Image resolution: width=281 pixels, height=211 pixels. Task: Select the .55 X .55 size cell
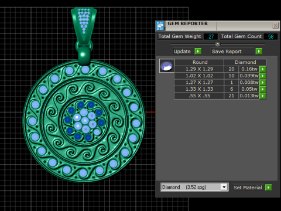[x=199, y=96]
